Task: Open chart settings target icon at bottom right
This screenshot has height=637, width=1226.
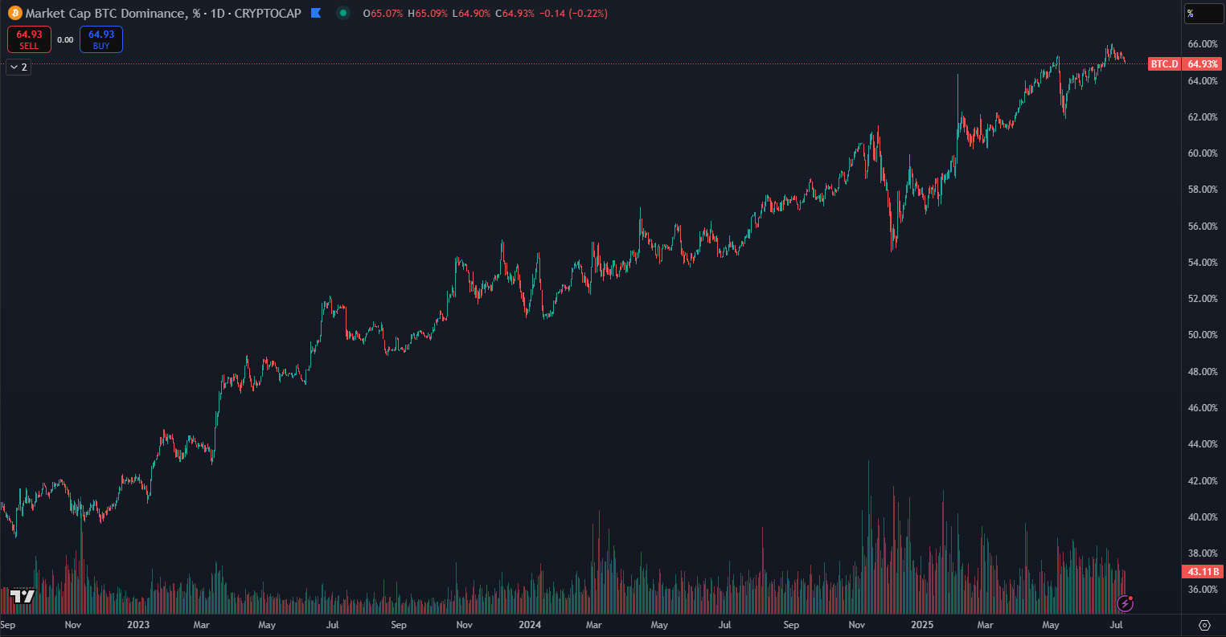Action: pos(1204,625)
